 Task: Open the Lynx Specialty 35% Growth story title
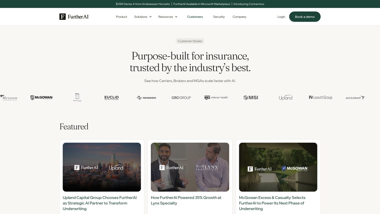point(186,200)
